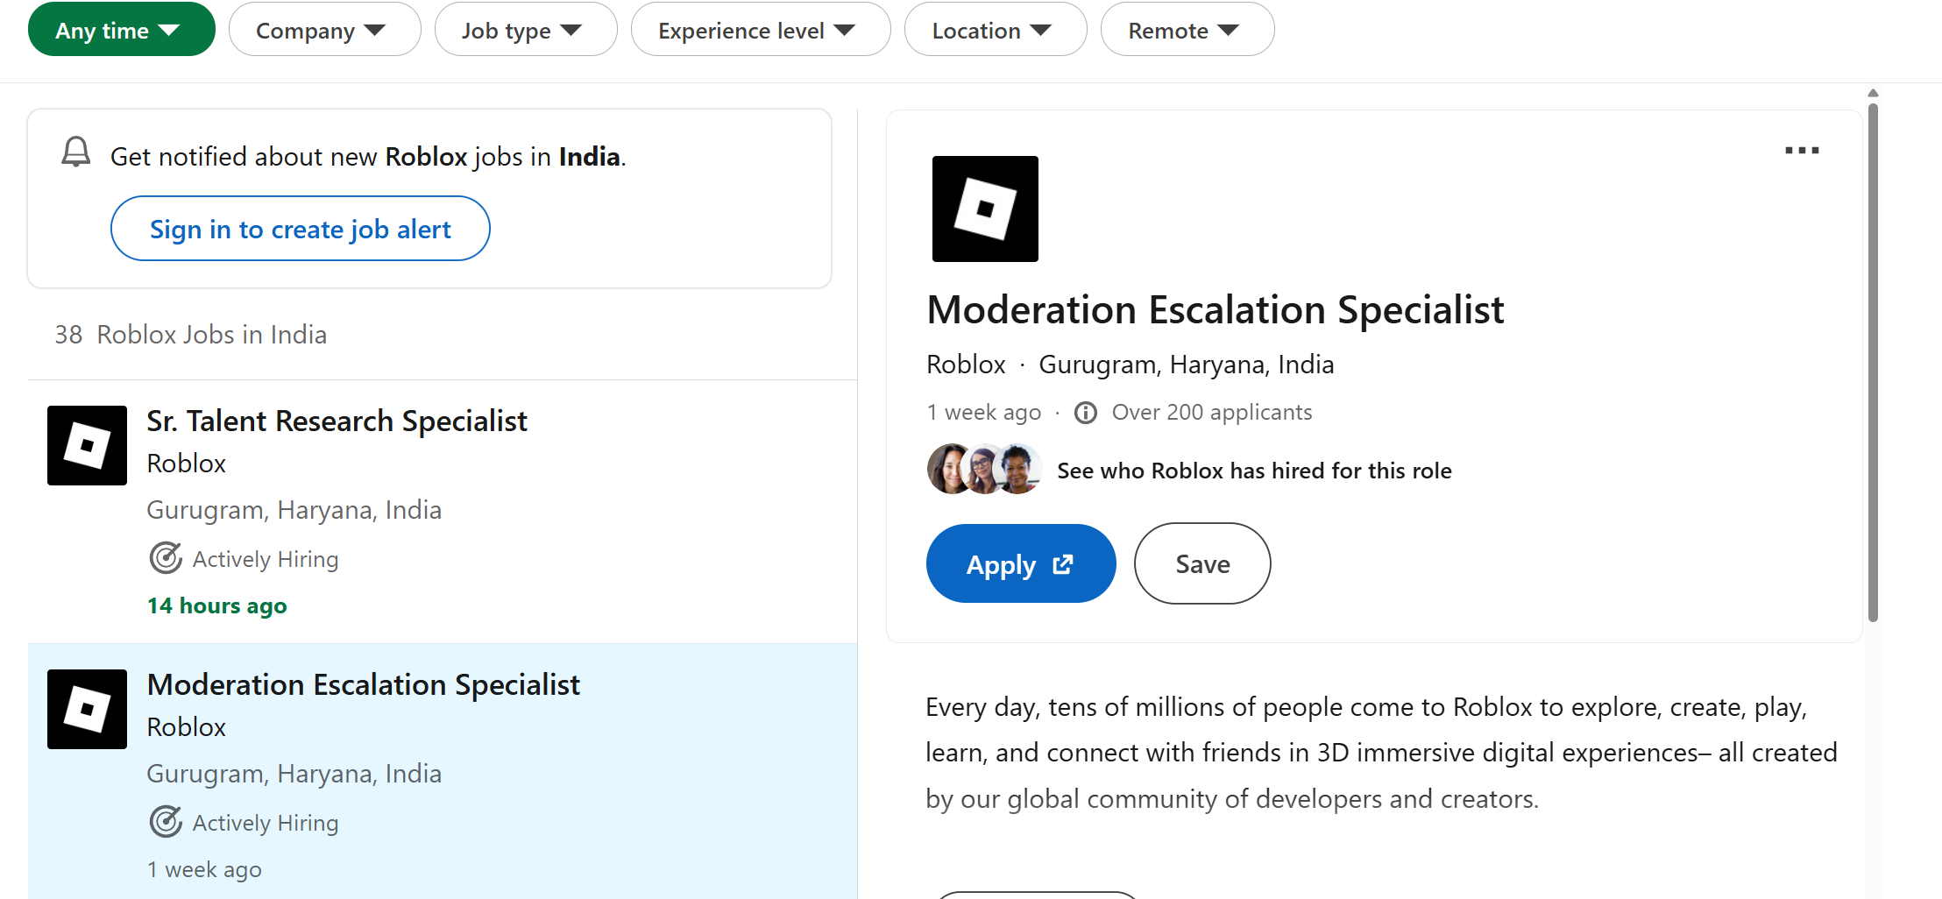Open the Location filter dropdown

point(996,30)
